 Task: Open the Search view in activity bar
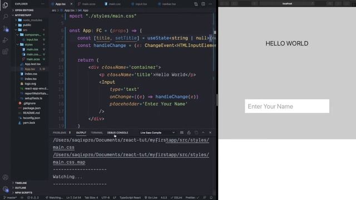click(5, 17)
